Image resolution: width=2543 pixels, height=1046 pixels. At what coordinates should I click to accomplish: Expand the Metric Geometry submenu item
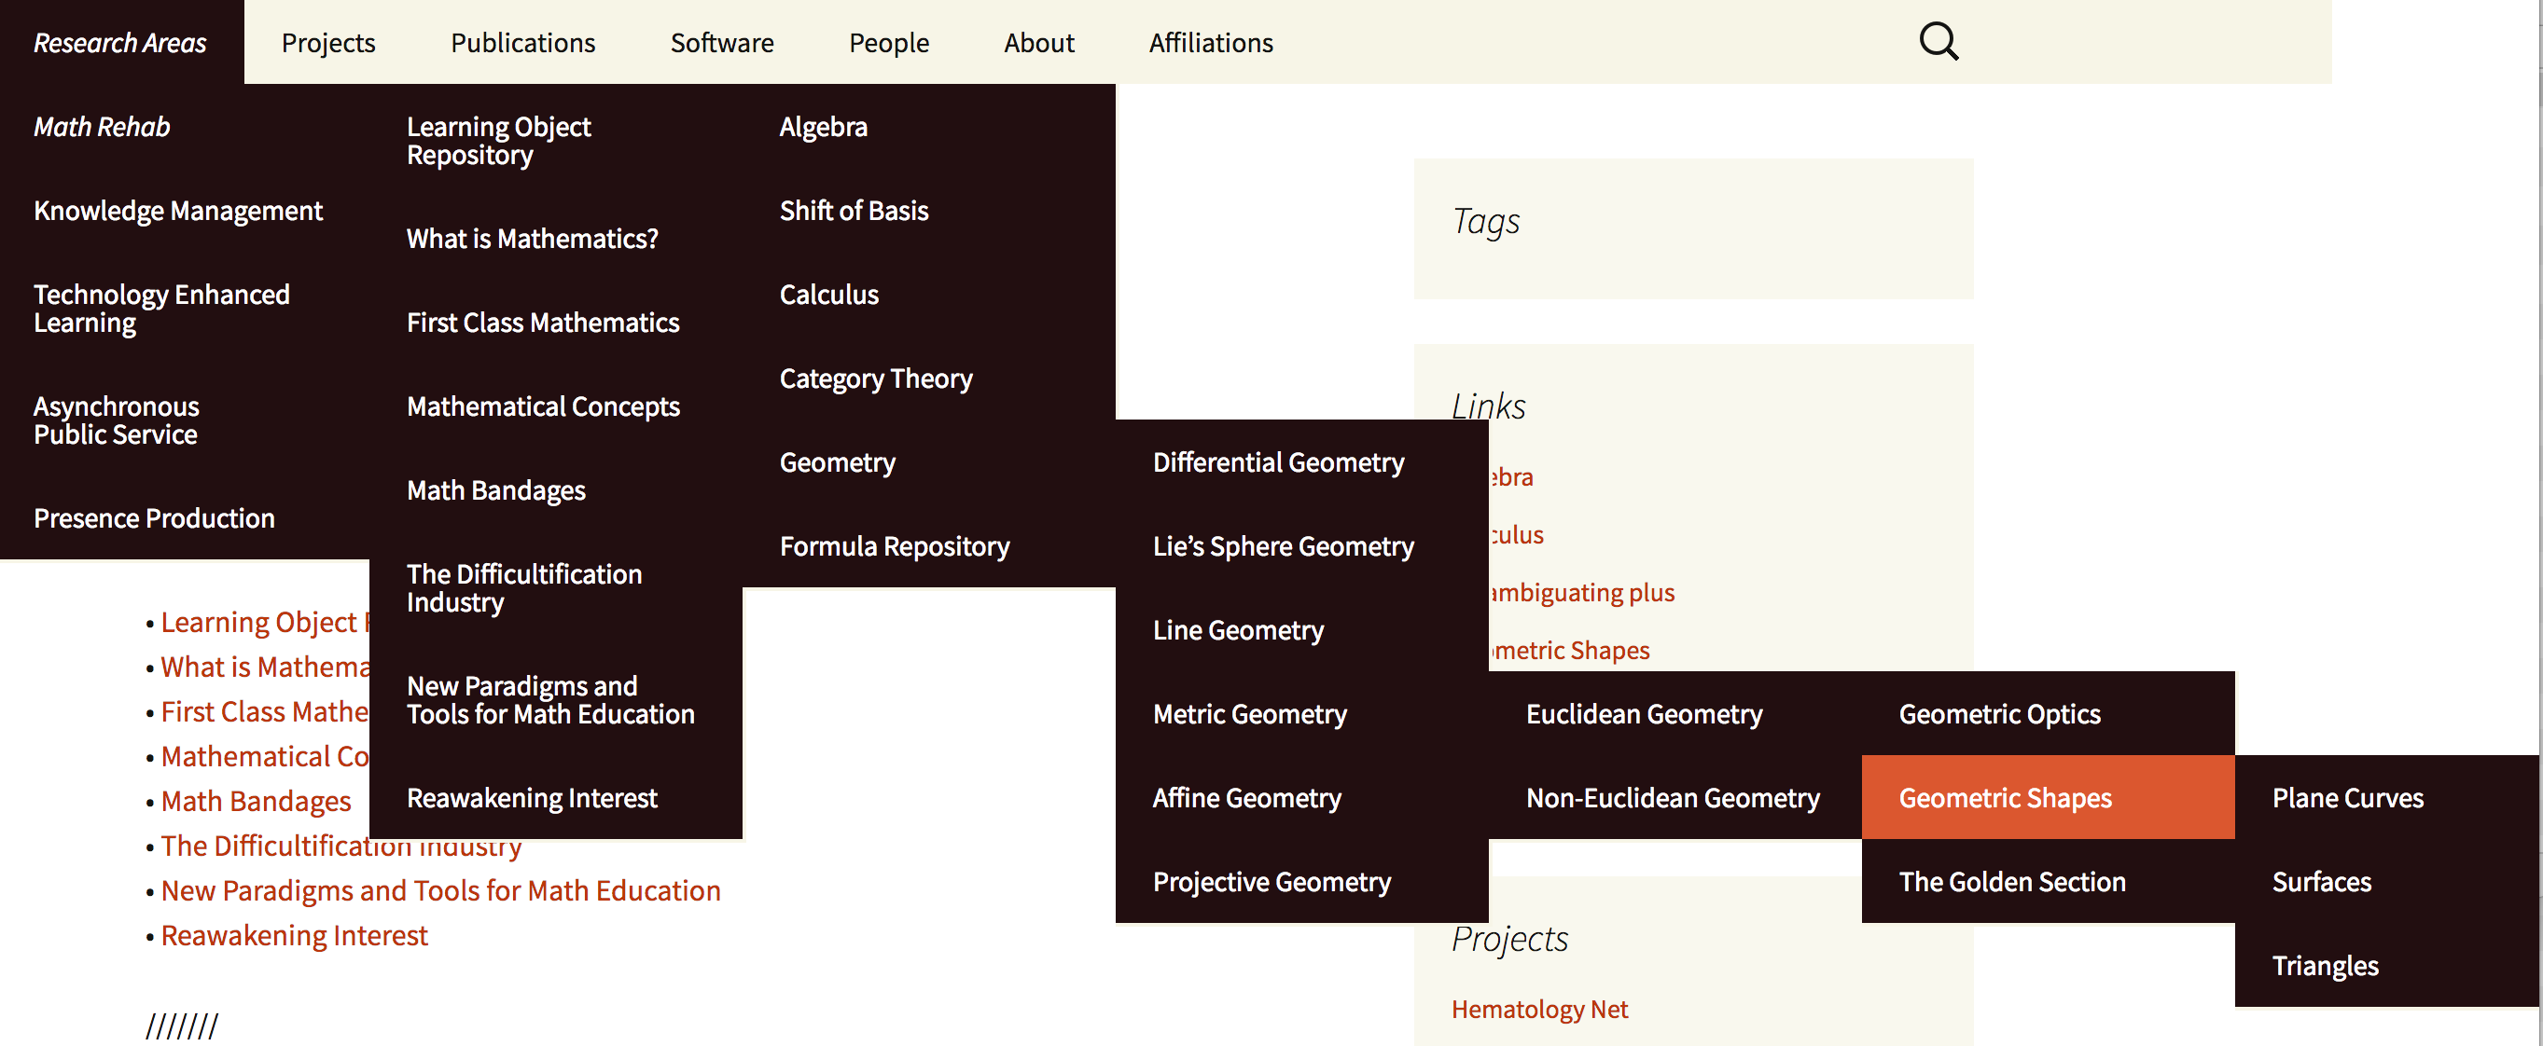coord(1249,713)
